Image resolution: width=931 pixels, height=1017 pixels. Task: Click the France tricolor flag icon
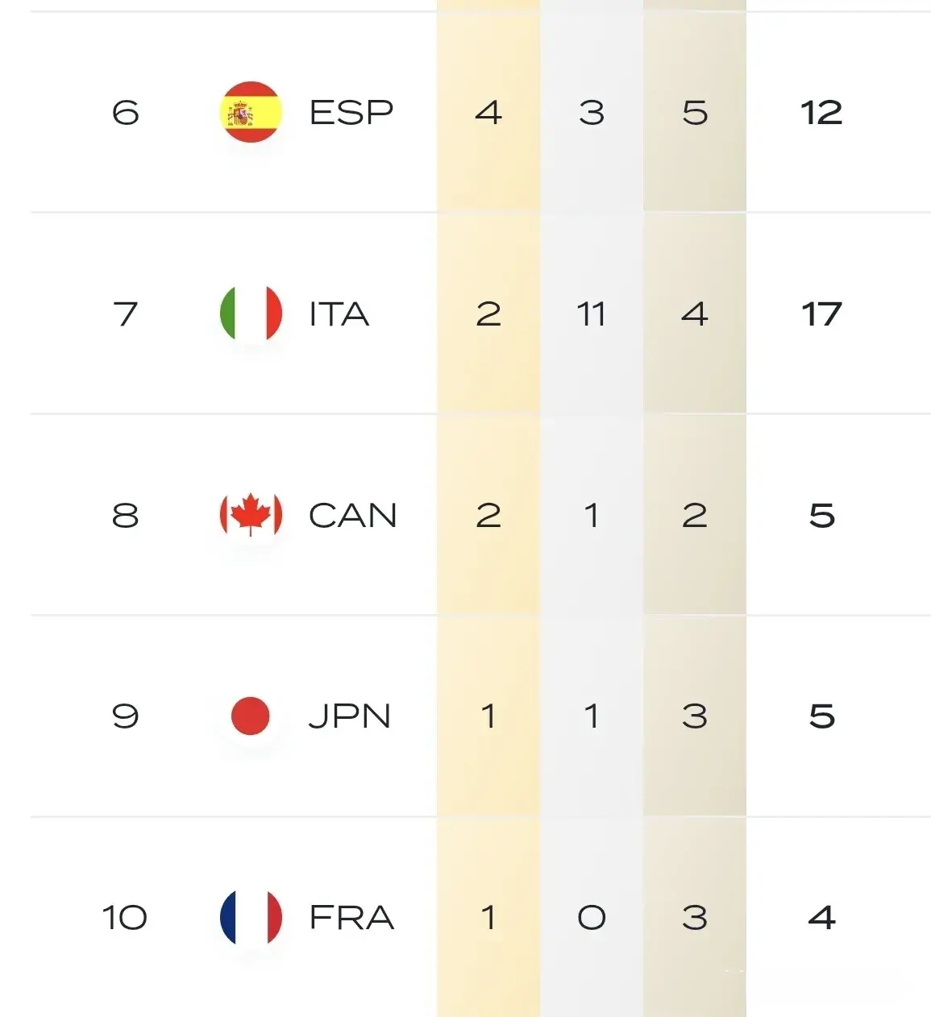click(x=251, y=917)
